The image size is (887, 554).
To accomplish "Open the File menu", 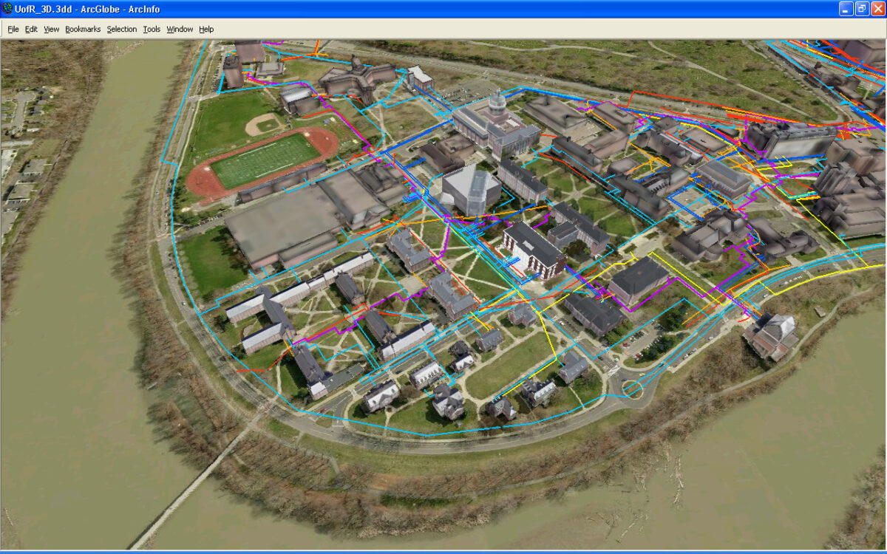I will 13,30.
